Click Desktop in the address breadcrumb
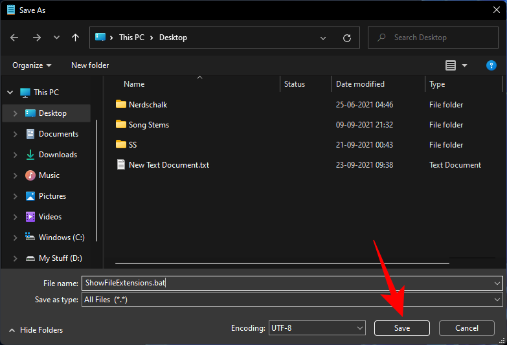Image resolution: width=507 pixels, height=345 pixels. pos(173,38)
